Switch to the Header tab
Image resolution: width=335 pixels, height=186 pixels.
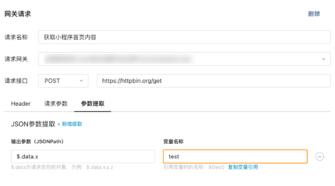21,104
